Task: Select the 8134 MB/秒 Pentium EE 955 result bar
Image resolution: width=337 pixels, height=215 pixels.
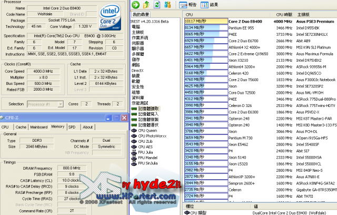Action: (206, 28)
